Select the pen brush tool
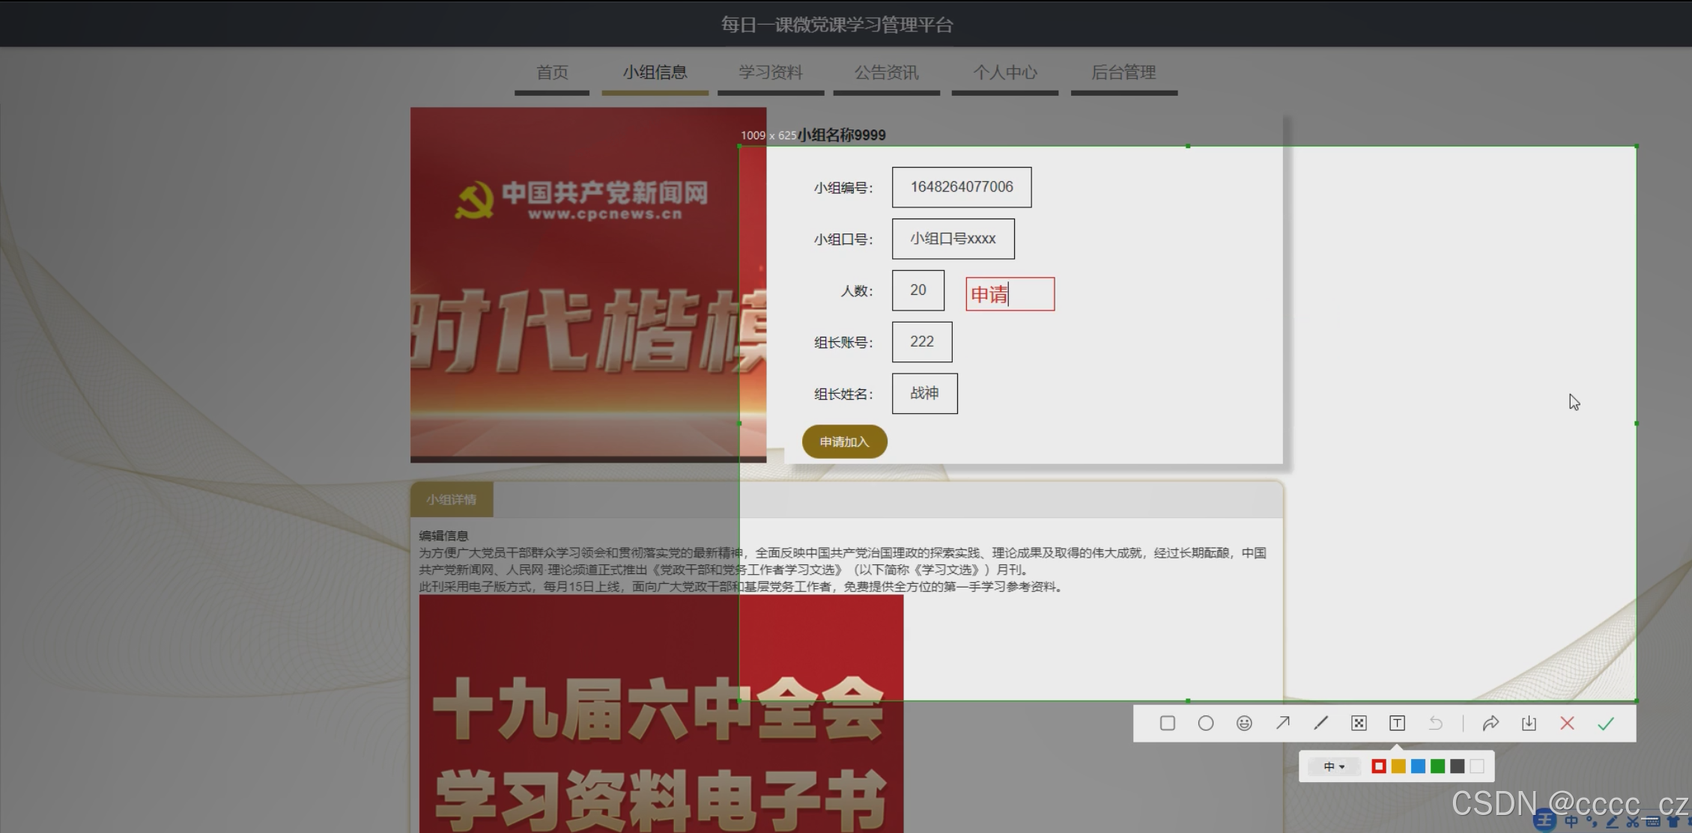Image resolution: width=1692 pixels, height=833 pixels. coord(1320,723)
